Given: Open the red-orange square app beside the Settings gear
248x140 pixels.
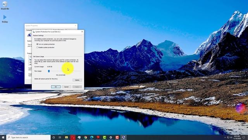Looking at the screenshot, I should 117,137.
